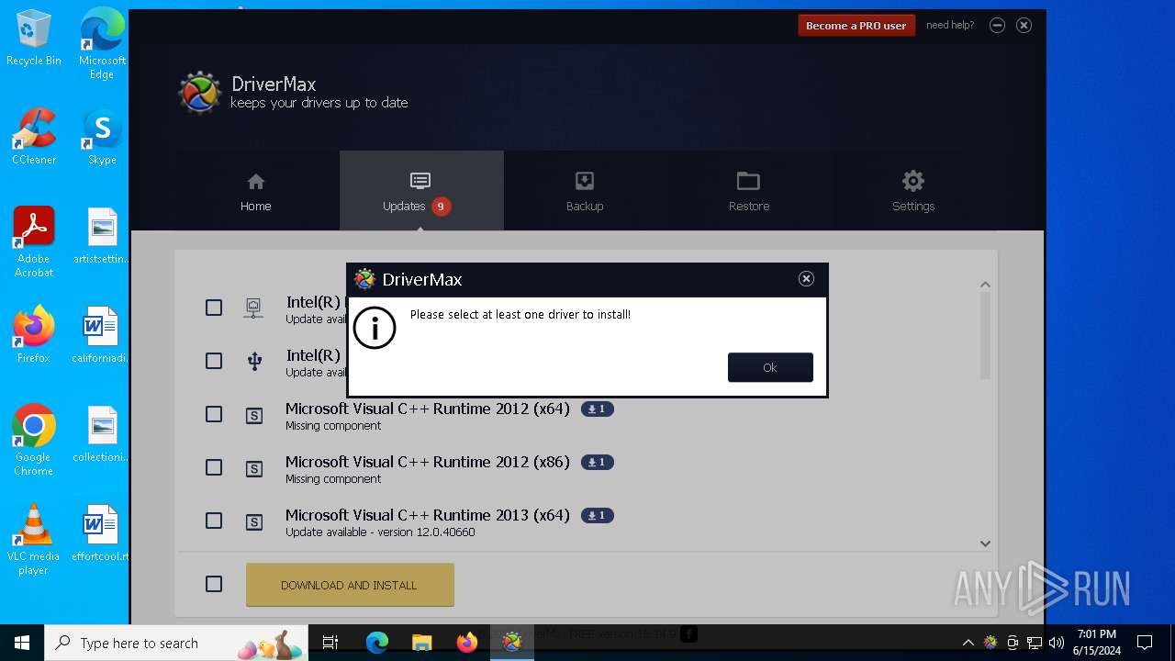This screenshot has height=661, width=1175.
Task: Click download badge for Runtime 2013 (x64)
Action: 598,516
